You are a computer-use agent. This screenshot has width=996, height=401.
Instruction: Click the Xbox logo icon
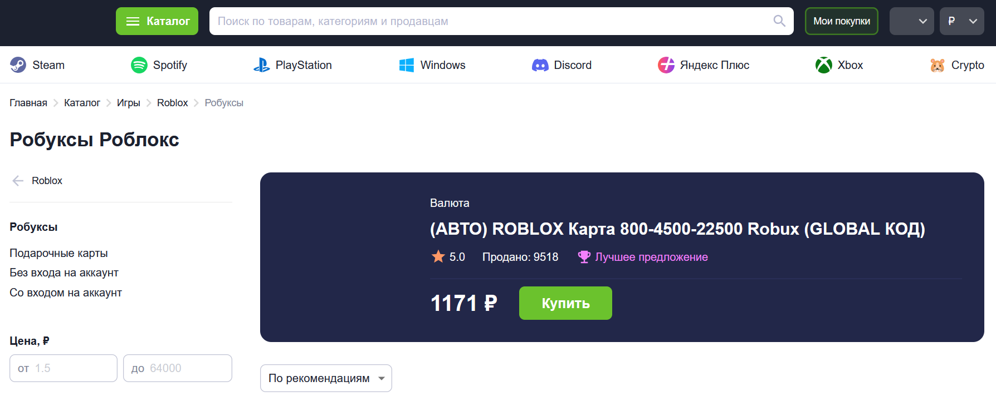click(x=824, y=65)
